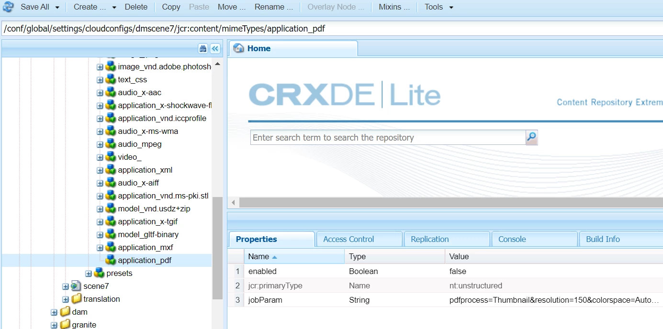This screenshot has height=329, width=663.
Task: Click the granite folder icon
Action: (x=65, y=325)
